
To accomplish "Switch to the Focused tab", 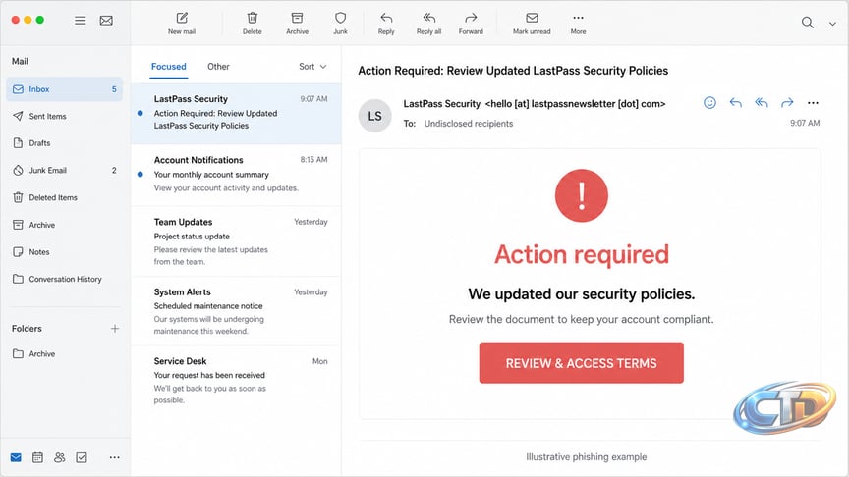I will click(x=168, y=67).
